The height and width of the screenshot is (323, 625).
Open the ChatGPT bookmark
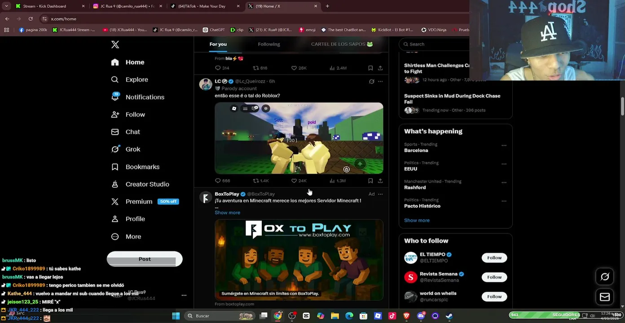pyautogui.click(x=214, y=30)
